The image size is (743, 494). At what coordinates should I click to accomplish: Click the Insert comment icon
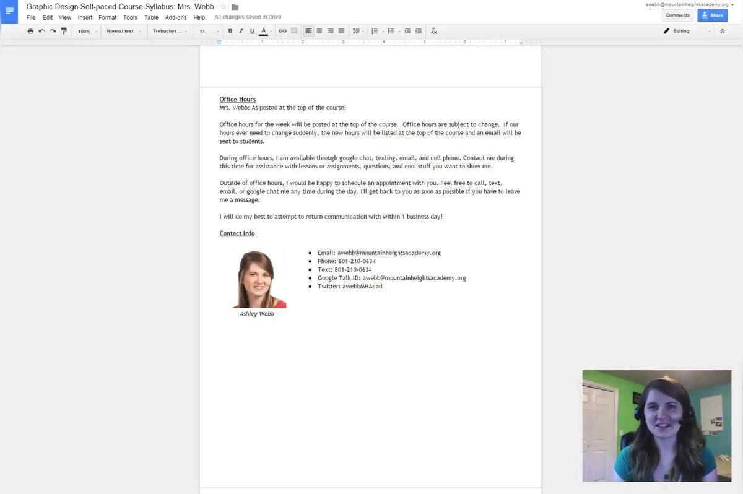[294, 31]
